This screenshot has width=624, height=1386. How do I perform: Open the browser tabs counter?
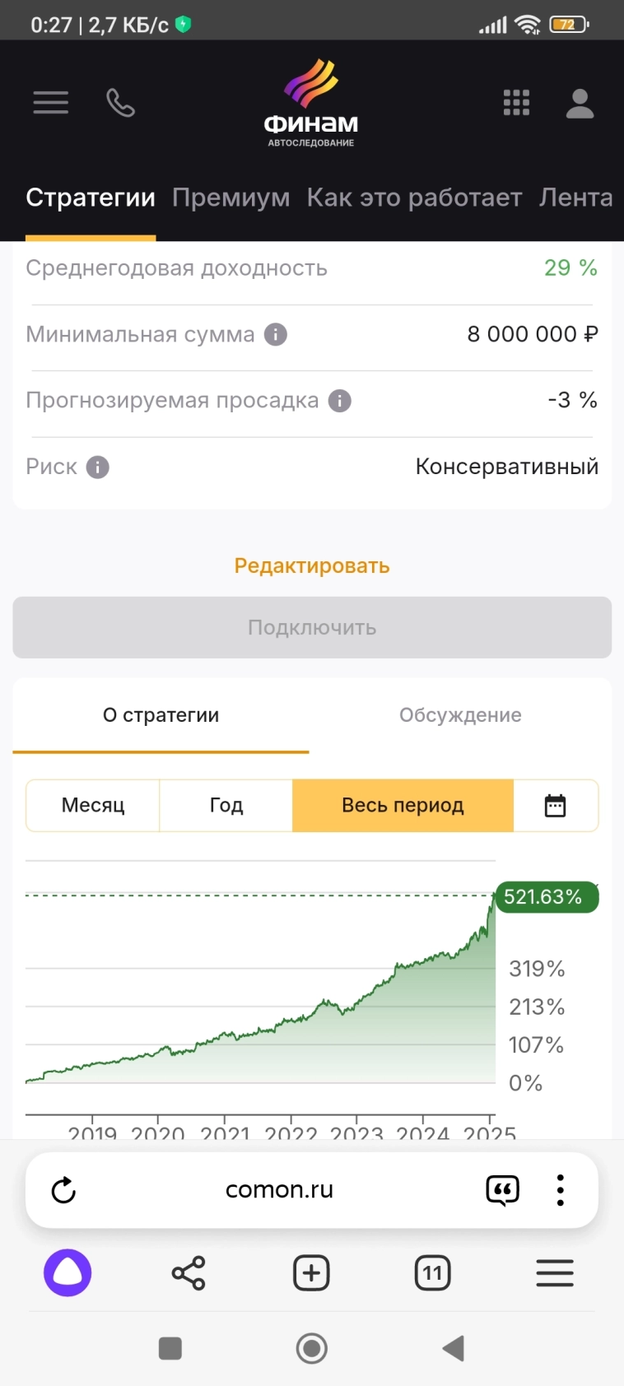point(432,1273)
